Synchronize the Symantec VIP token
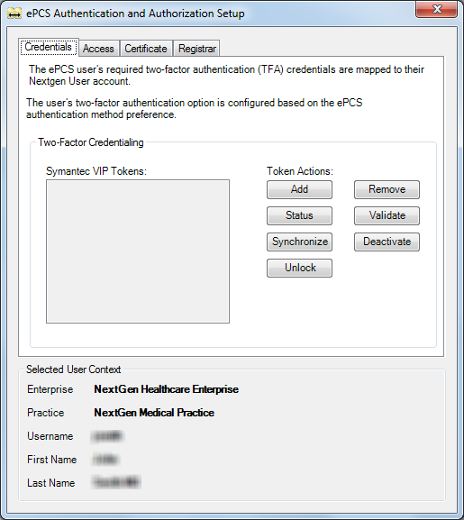This screenshot has width=464, height=520. point(299,242)
